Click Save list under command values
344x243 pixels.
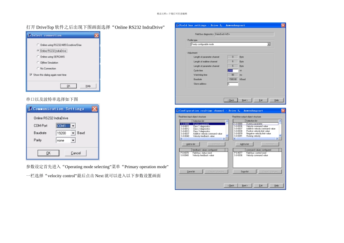245,171
